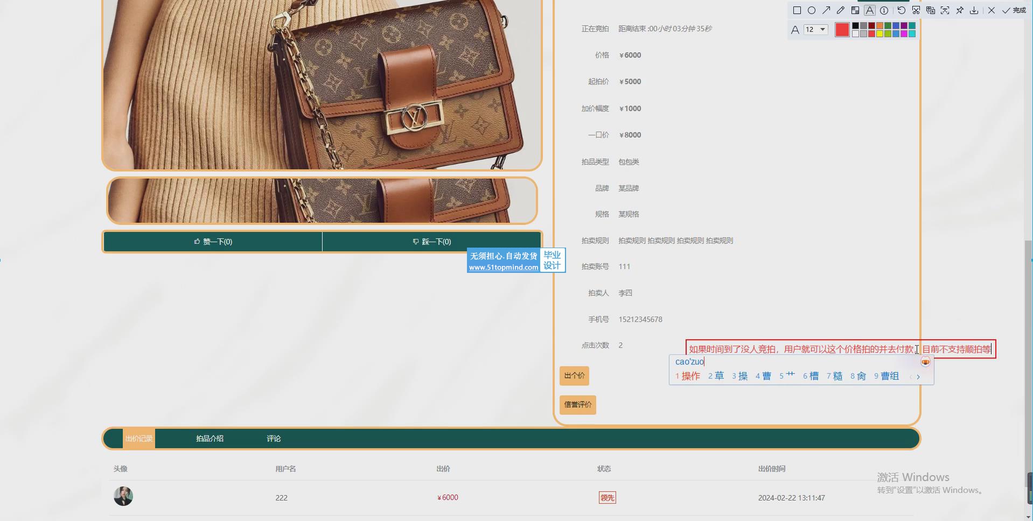Pick the cyan color swatch
The height and width of the screenshot is (521, 1033).
coord(912,34)
